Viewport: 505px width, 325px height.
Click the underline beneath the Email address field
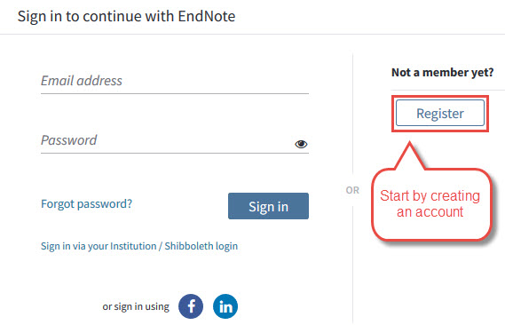[x=175, y=93]
